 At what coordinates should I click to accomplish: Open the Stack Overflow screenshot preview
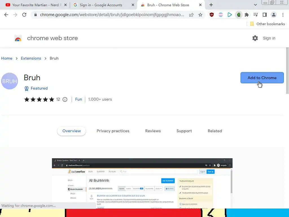point(142,183)
